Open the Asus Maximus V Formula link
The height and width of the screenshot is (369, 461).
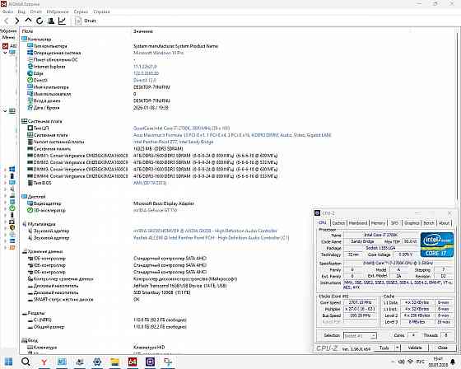point(232,135)
